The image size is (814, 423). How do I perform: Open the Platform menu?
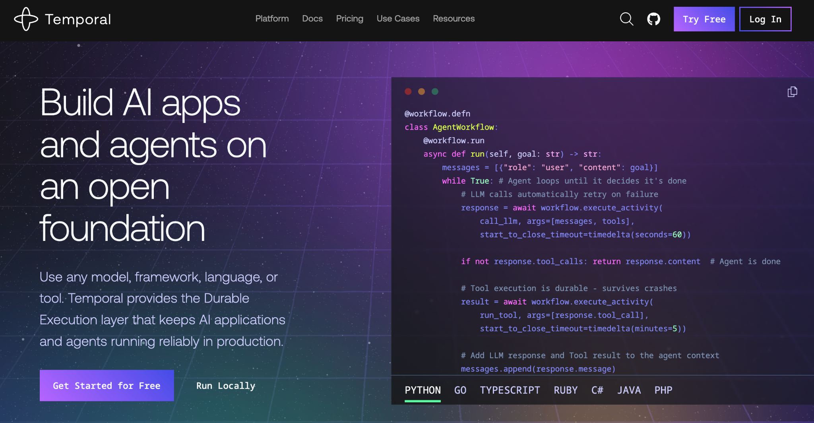click(x=272, y=19)
